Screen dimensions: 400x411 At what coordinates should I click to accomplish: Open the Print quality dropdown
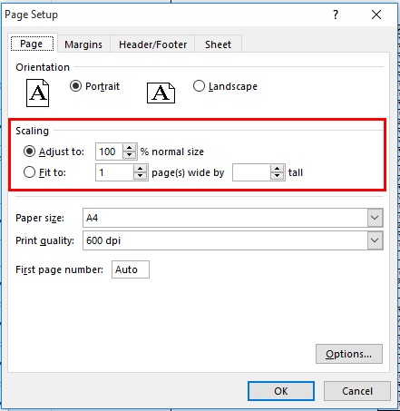tap(375, 240)
